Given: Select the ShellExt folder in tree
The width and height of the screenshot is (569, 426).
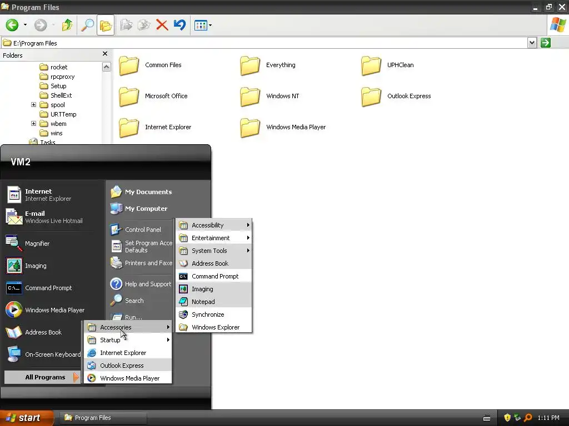Looking at the screenshot, I should (56, 95).
